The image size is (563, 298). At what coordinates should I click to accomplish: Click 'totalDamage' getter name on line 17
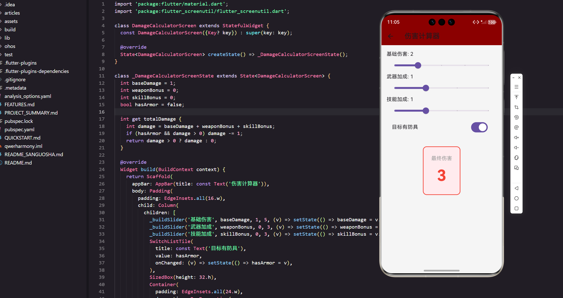tap(160, 119)
